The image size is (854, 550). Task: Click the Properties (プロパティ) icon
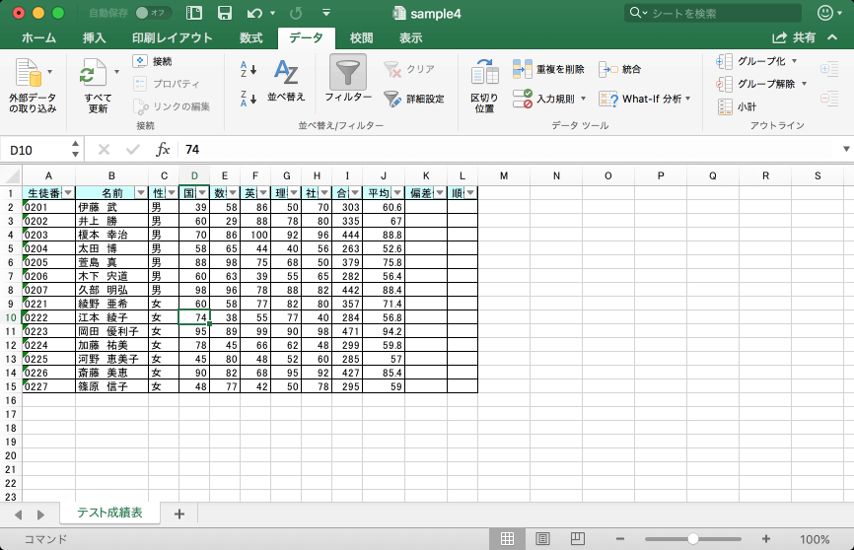(x=140, y=84)
